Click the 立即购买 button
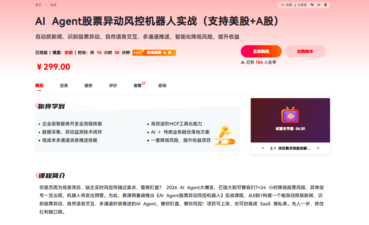This screenshot has height=225, width=369. [x=261, y=52]
